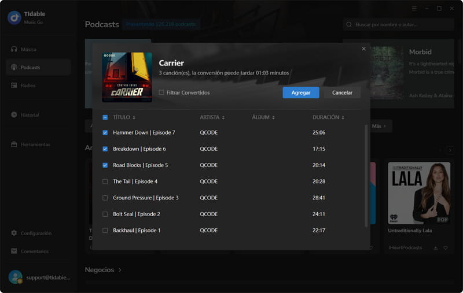
Task: Click the 28:41 duration value
Action: (x=319, y=198)
